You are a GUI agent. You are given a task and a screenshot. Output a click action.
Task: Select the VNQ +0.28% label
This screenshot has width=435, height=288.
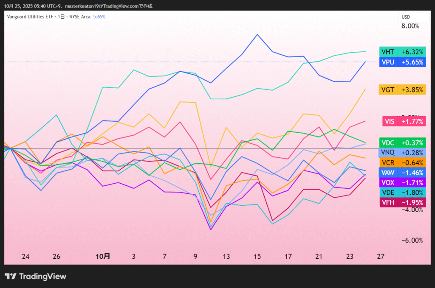(402, 152)
